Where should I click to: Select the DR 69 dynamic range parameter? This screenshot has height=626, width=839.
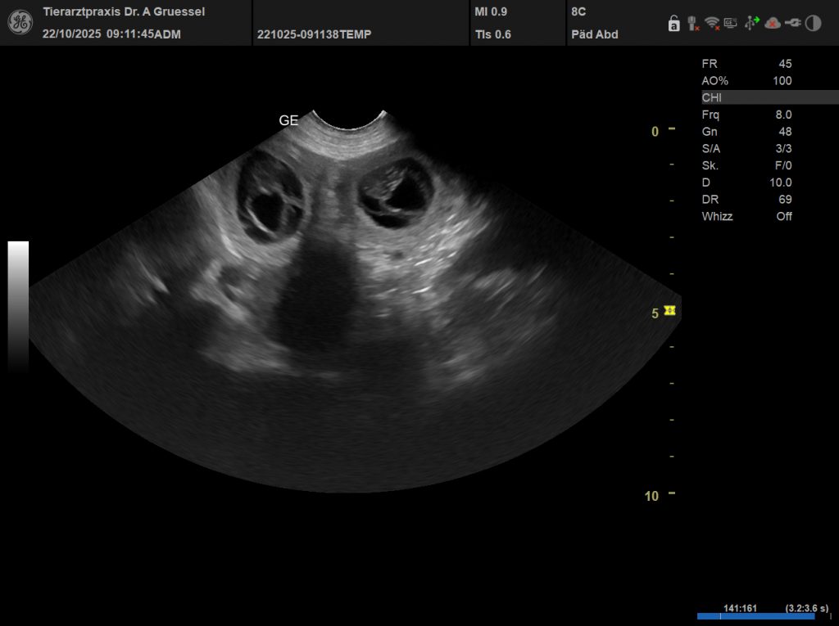[746, 199]
